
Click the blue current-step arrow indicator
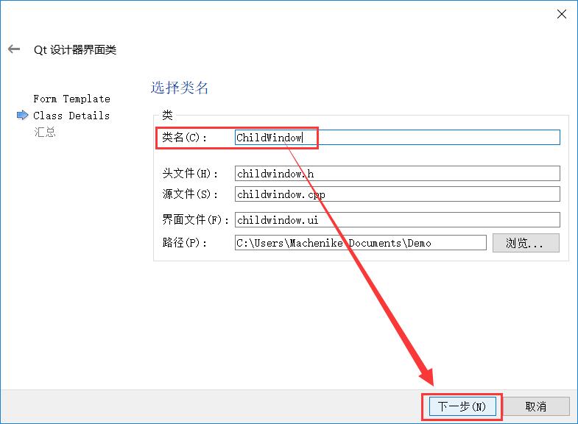22,116
